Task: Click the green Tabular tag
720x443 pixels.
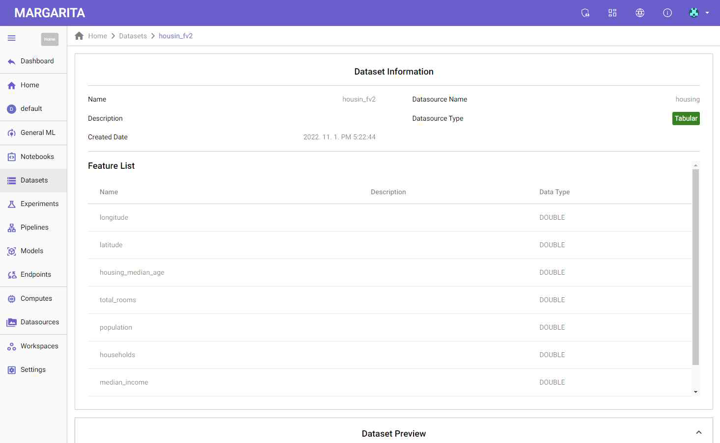Action: coord(686,118)
